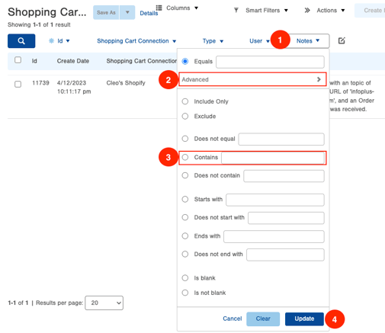Select the Does not contain radio button
Screen dimensions: 385x333
[x=185, y=175]
